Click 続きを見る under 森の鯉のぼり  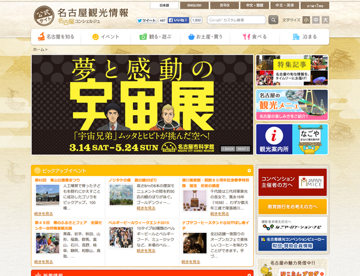point(146,208)
